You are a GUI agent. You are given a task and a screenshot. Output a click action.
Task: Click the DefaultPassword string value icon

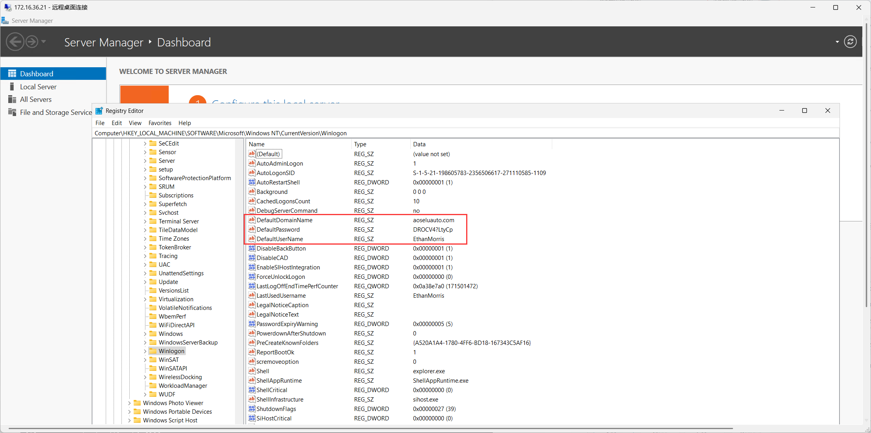click(252, 229)
